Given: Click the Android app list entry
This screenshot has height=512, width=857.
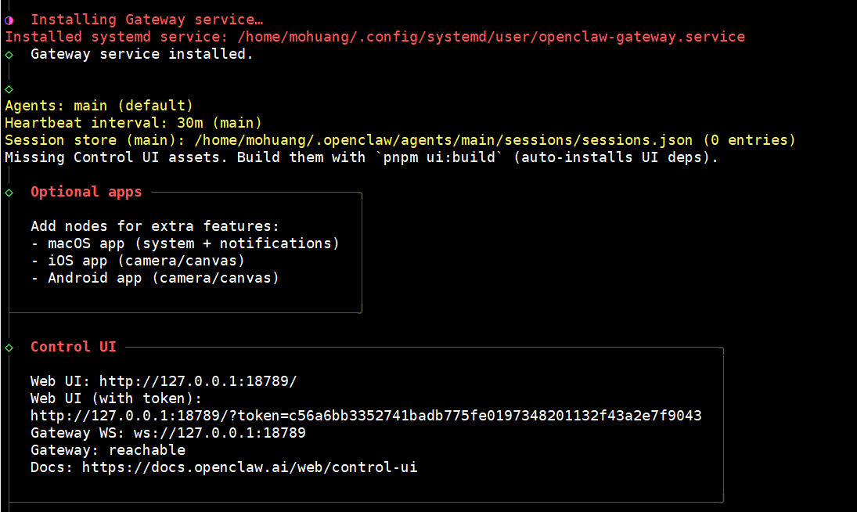Looking at the screenshot, I should coord(155,278).
